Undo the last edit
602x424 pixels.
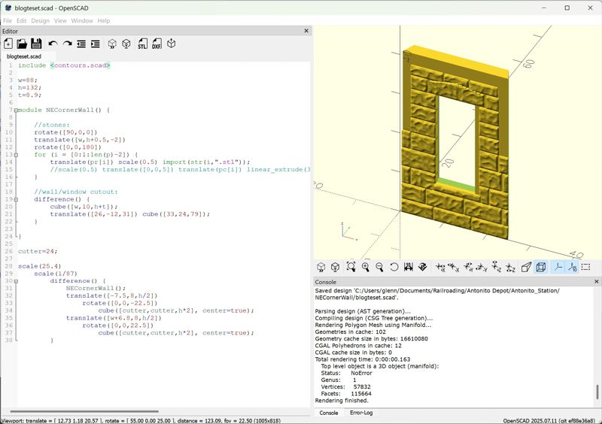pyautogui.click(x=53, y=44)
